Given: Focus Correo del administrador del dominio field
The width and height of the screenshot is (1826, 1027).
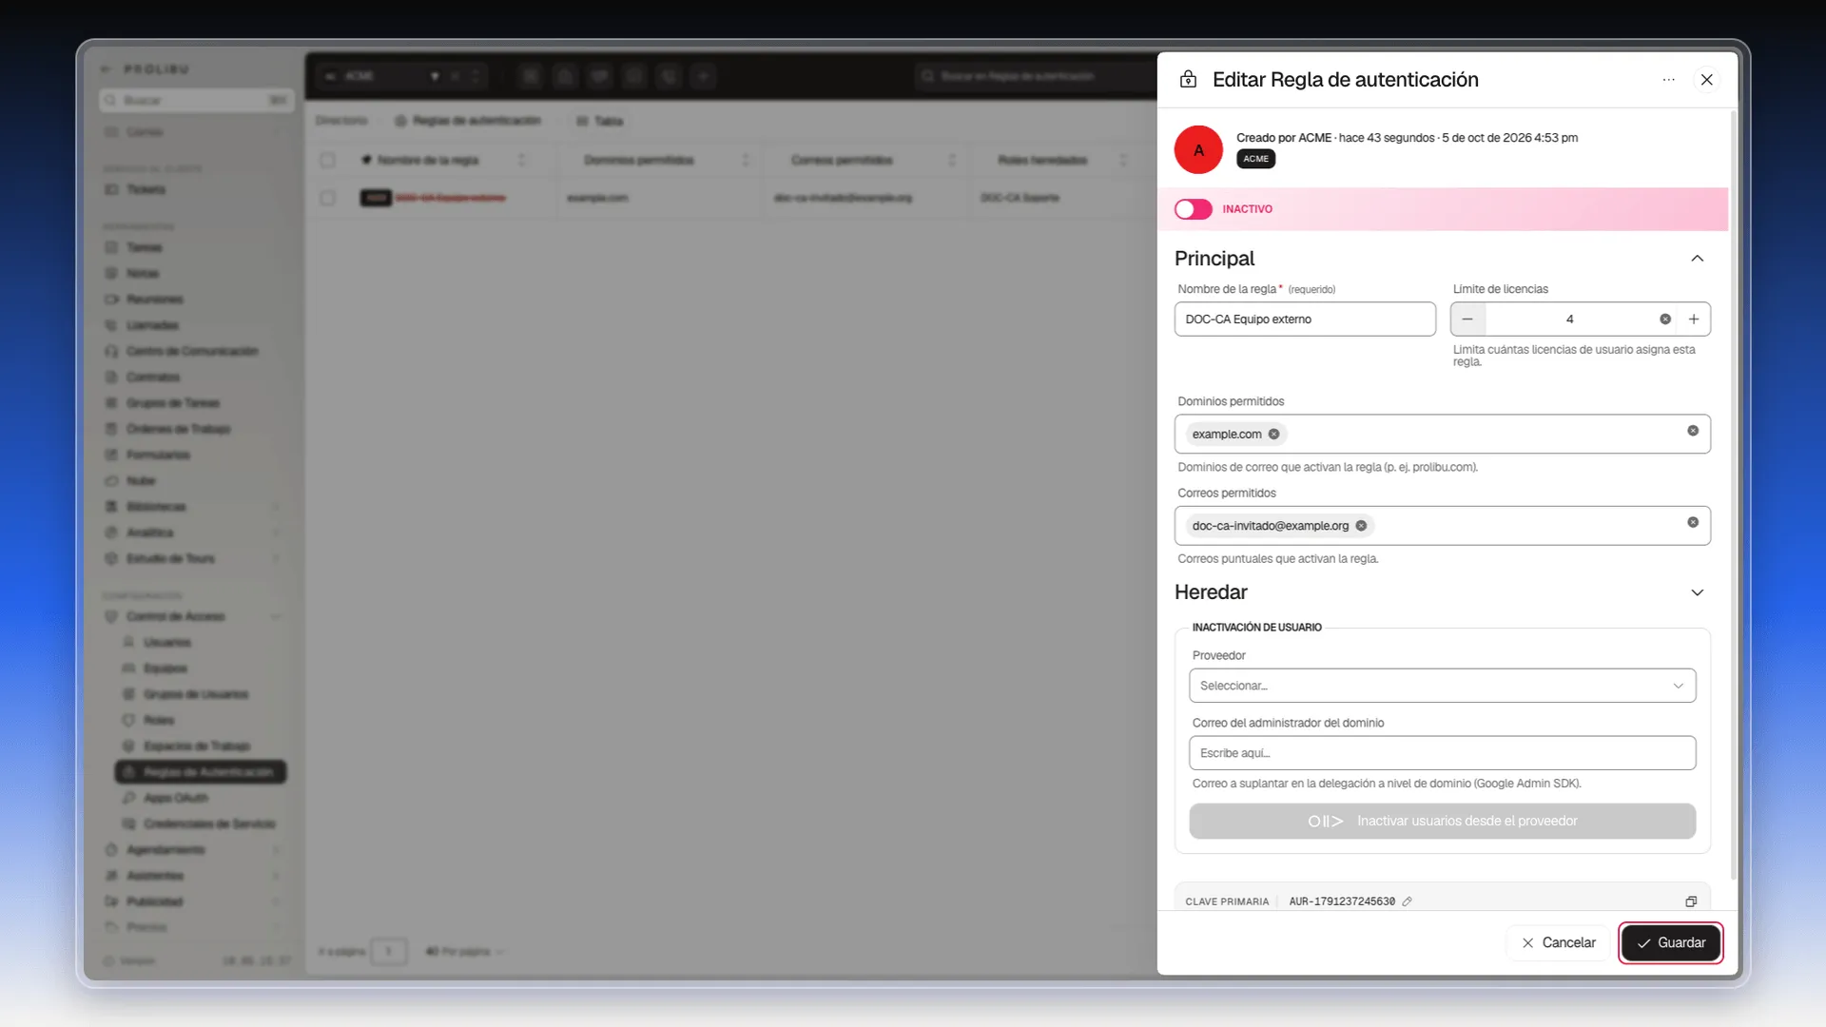Looking at the screenshot, I should (x=1442, y=753).
